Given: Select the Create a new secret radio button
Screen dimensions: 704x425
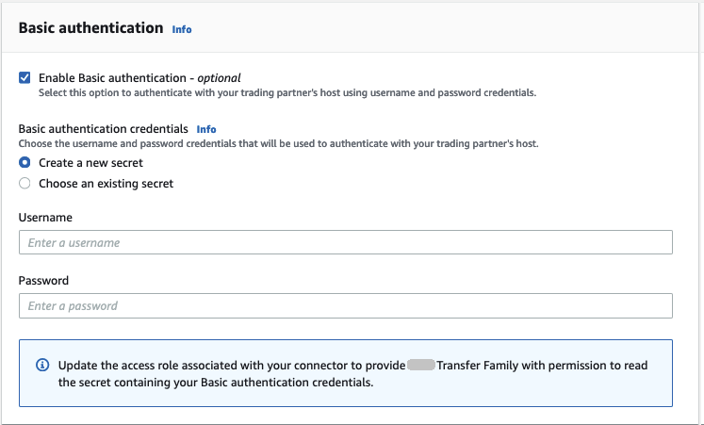Looking at the screenshot, I should pos(25,163).
